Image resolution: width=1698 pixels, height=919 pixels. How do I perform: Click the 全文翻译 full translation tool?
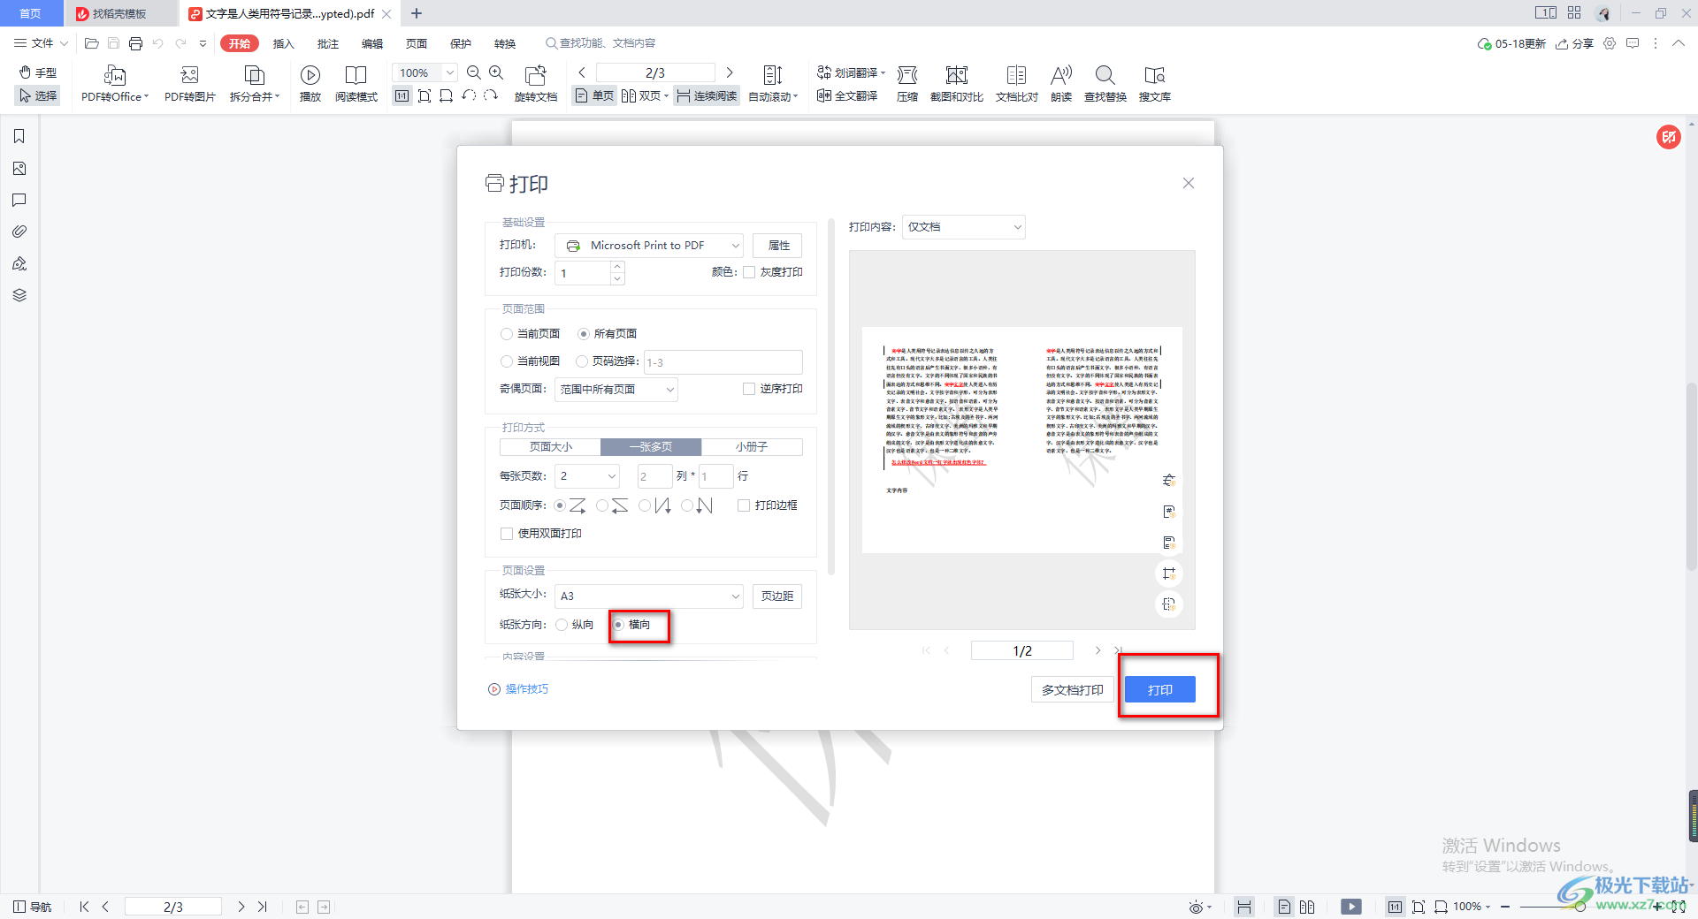(847, 95)
